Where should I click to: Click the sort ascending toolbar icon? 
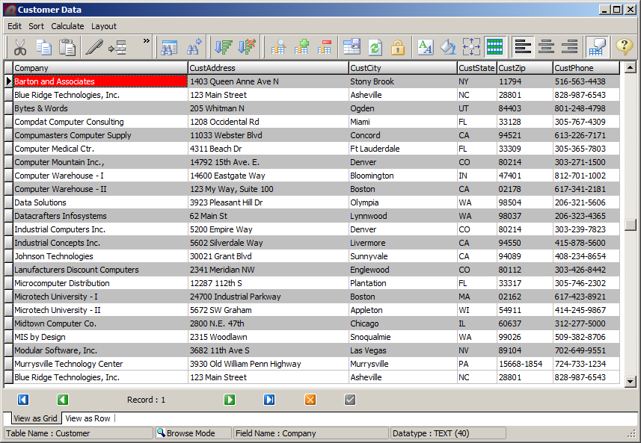(223, 47)
